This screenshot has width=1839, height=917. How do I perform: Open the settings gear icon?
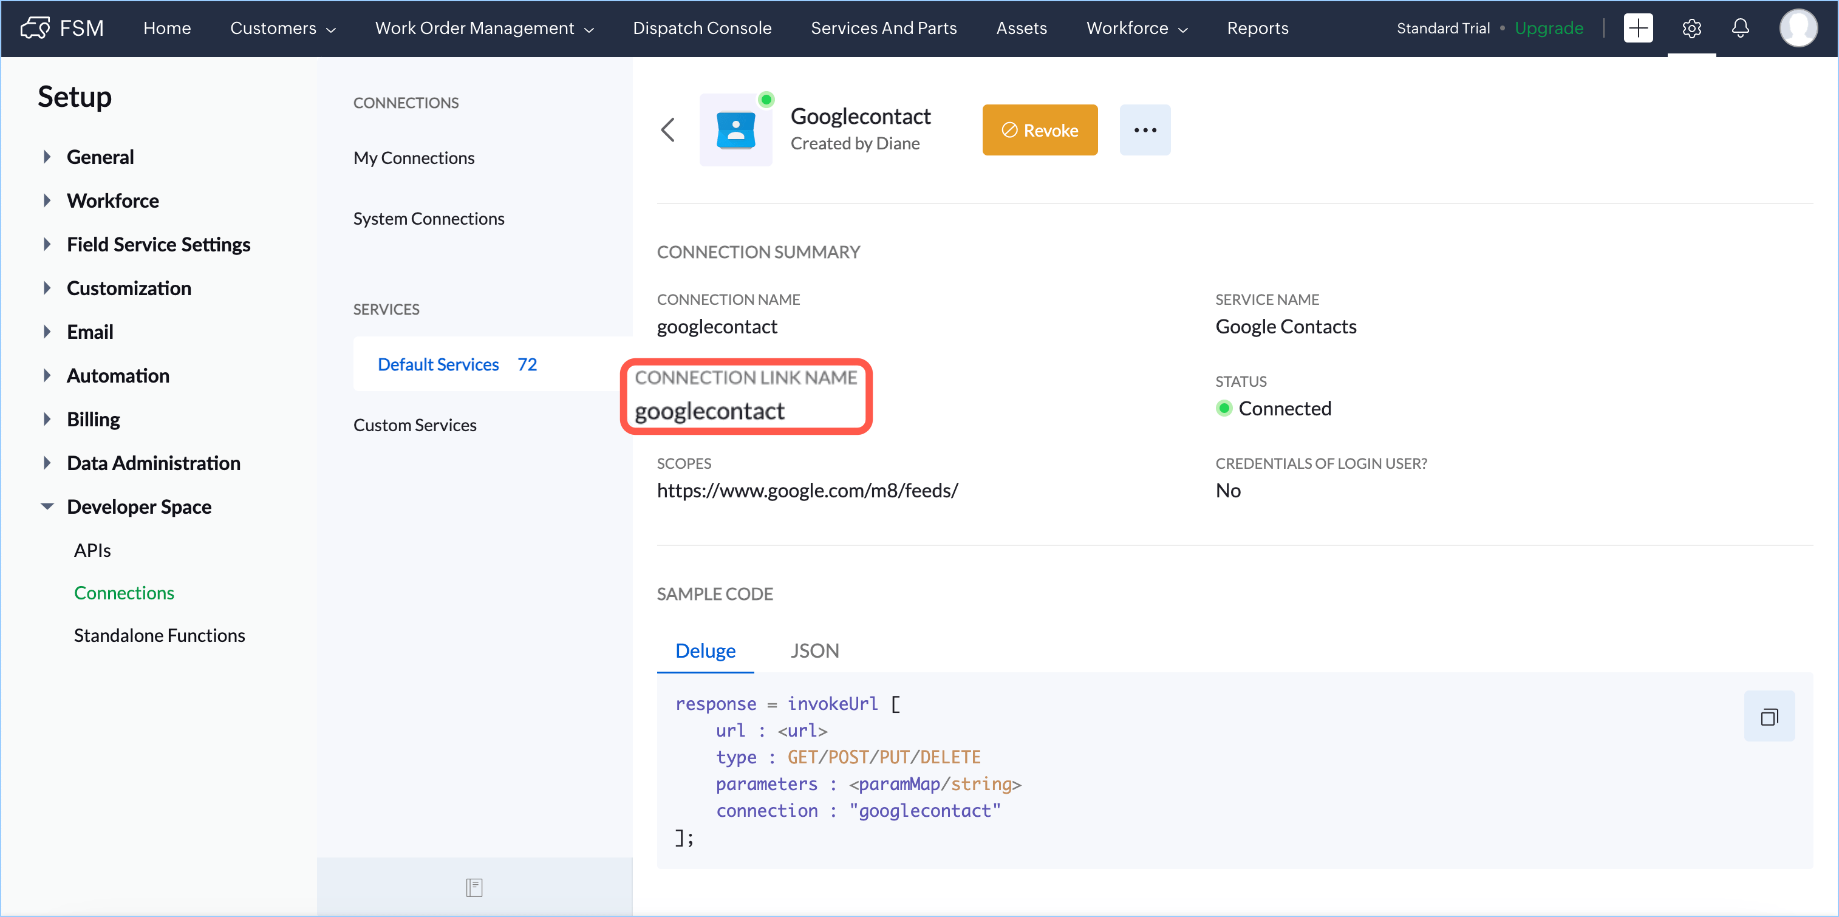(1691, 28)
